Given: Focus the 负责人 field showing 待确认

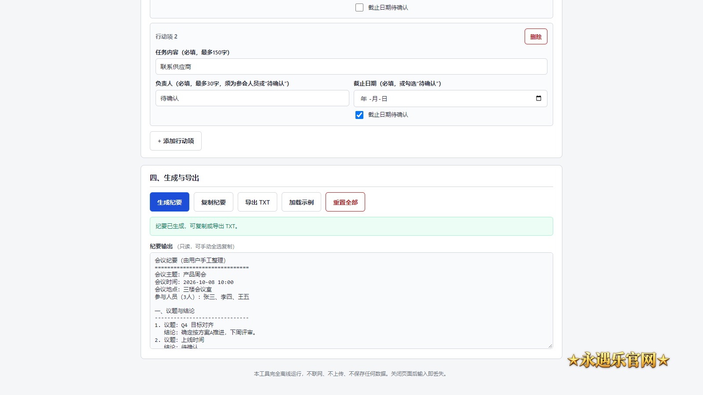Looking at the screenshot, I should tap(252, 98).
